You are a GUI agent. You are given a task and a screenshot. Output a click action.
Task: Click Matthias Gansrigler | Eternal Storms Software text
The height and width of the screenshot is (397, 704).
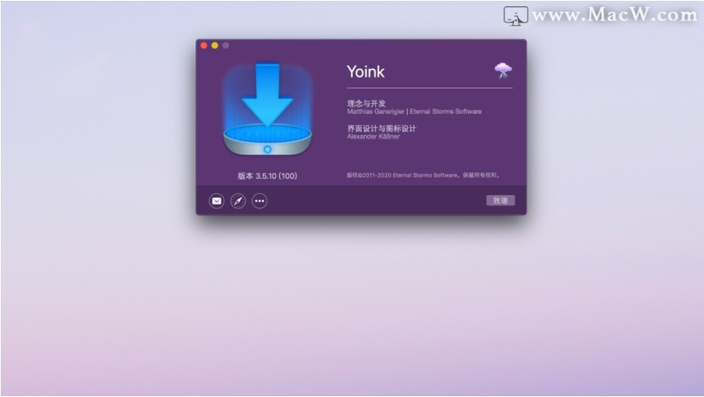(414, 111)
